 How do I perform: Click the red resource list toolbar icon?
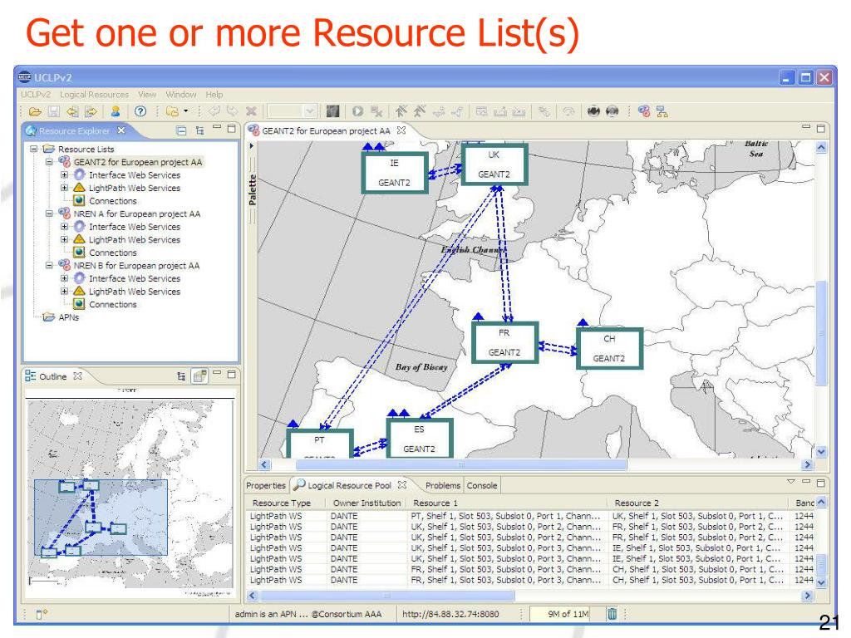click(644, 112)
